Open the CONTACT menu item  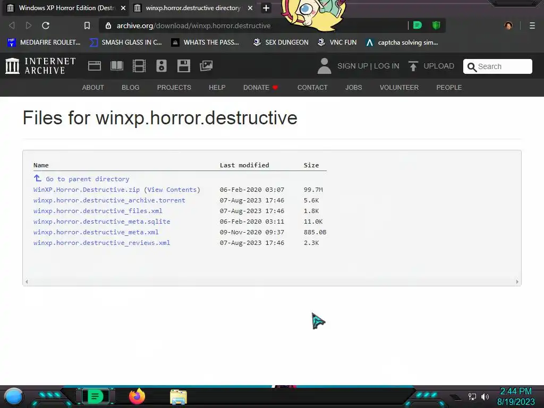[312, 88]
